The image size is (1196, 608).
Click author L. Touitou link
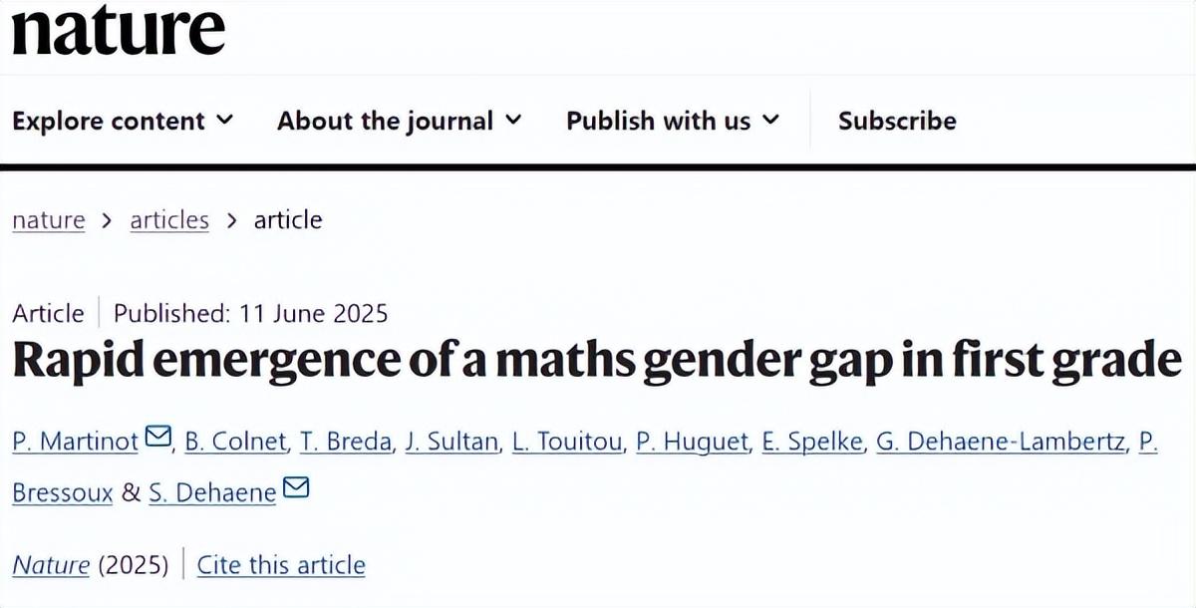pos(567,441)
